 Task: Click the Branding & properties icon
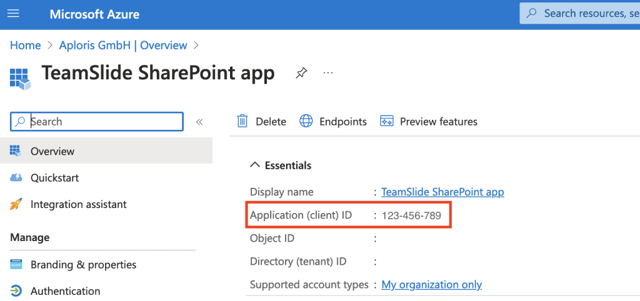coord(16,264)
